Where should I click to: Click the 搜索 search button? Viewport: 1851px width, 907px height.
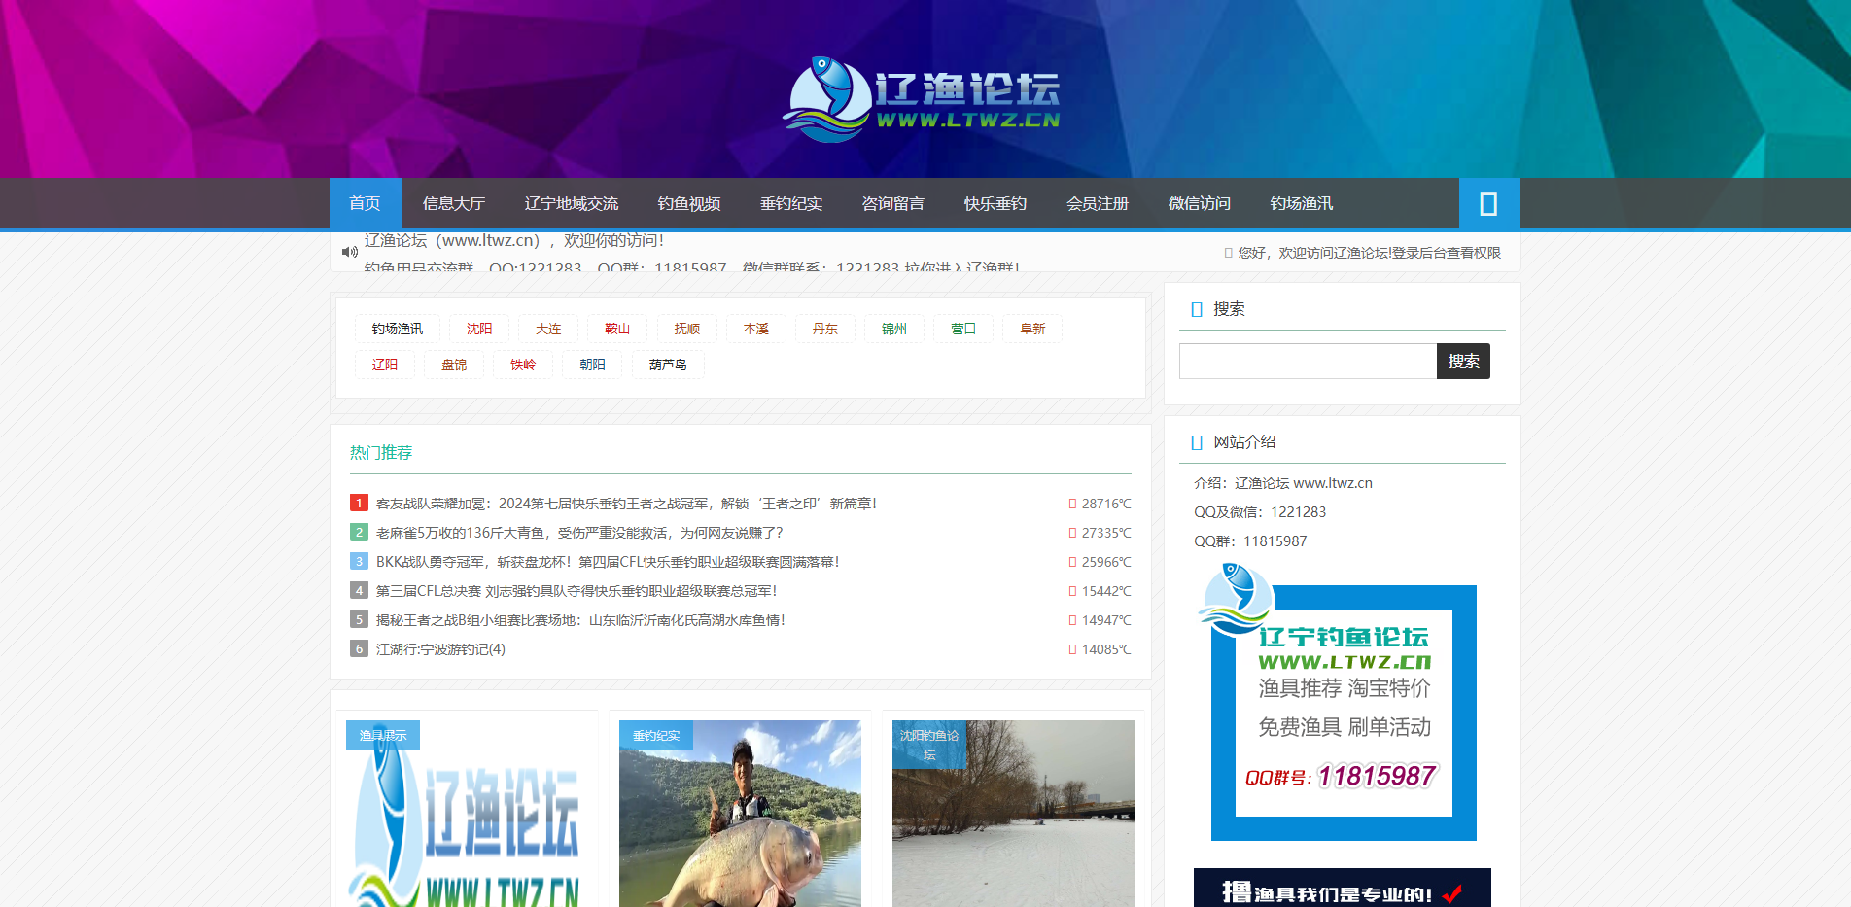click(x=1462, y=361)
